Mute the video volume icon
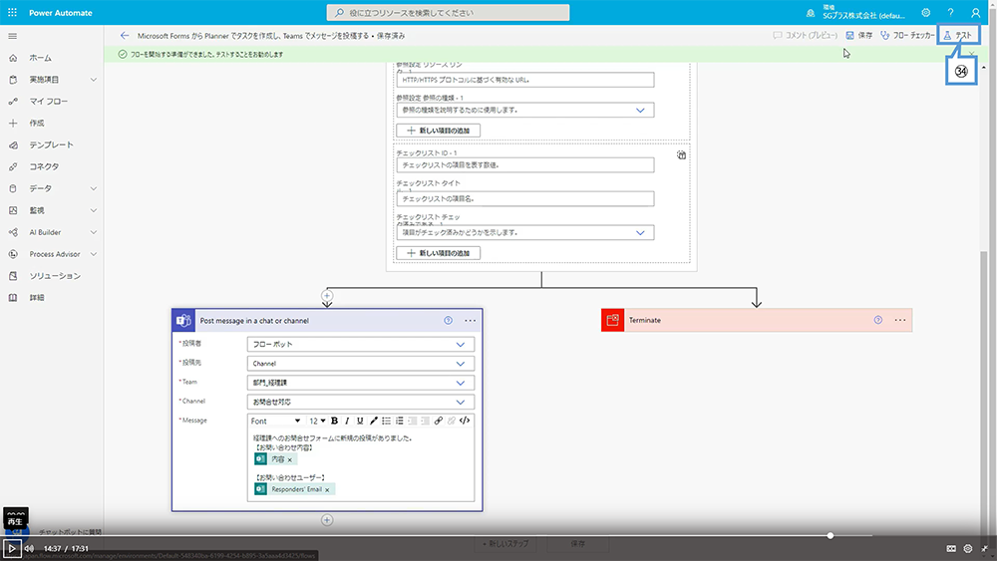997x561 pixels. [x=29, y=548]
